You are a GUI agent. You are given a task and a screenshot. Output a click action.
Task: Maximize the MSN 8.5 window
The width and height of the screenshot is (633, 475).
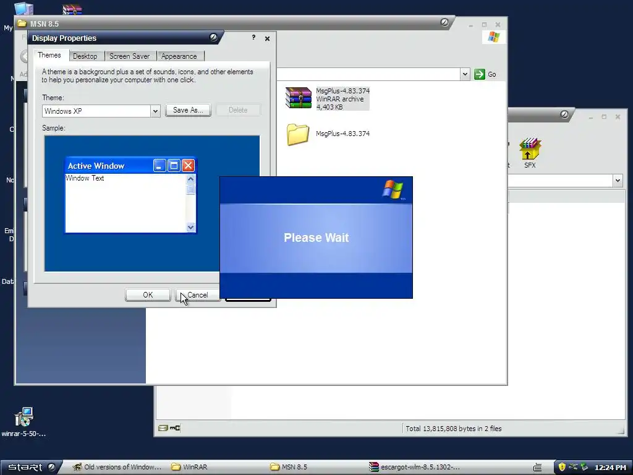pos(484,25)
